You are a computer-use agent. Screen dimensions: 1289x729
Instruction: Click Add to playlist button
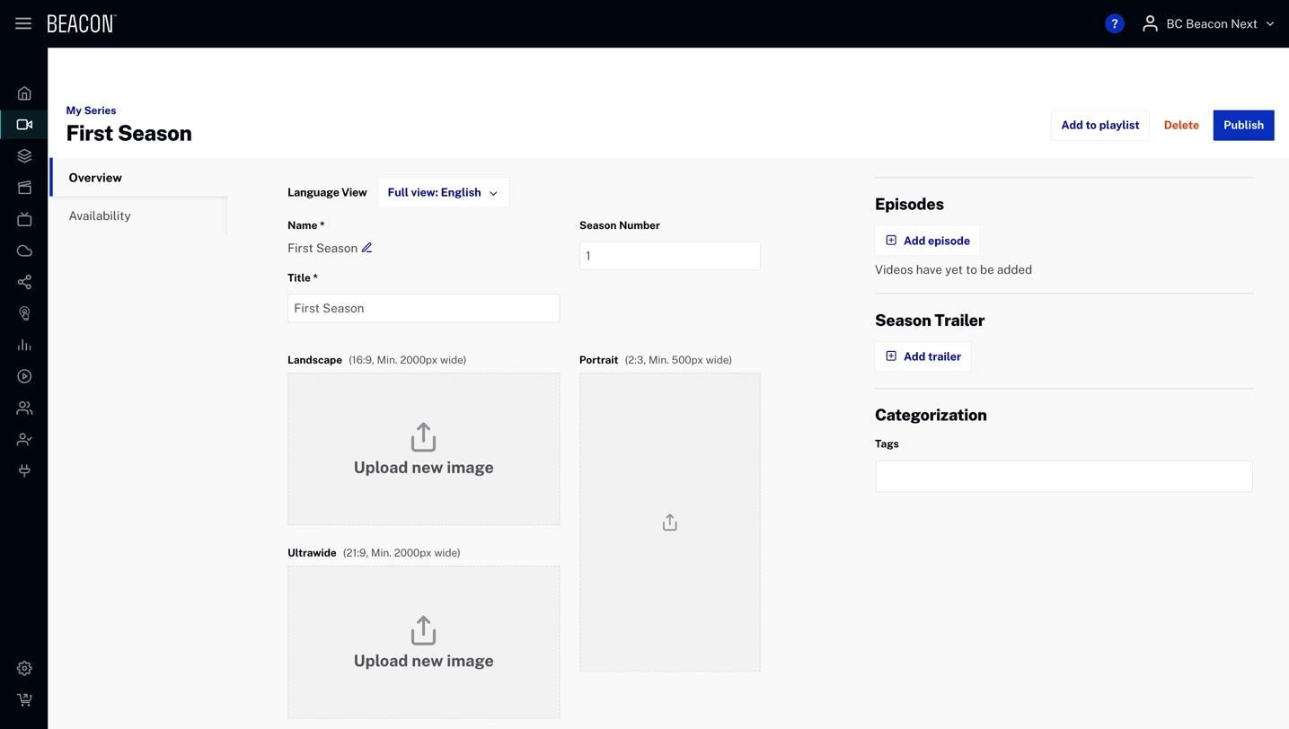click(1099, 126)
